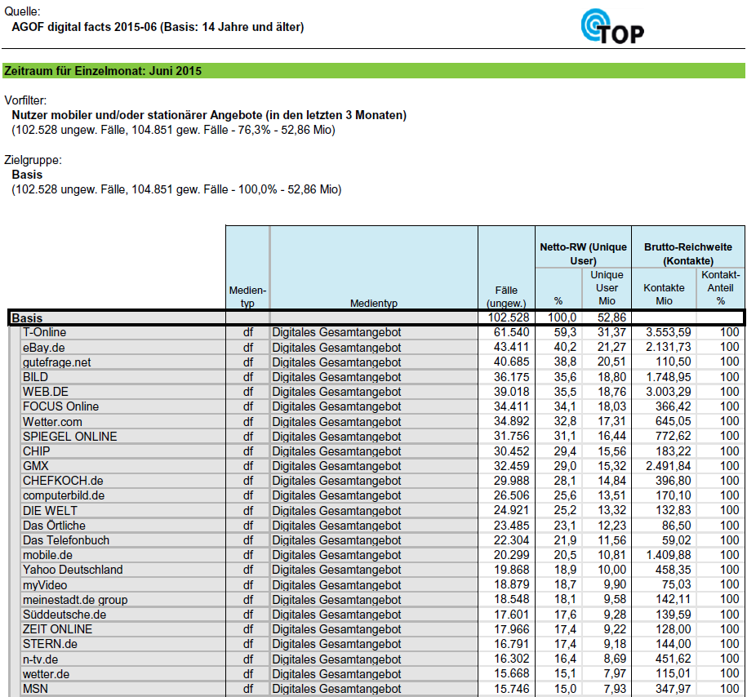Click Wetter.com contacts value 645,05
747x697 pixels.
673,422
